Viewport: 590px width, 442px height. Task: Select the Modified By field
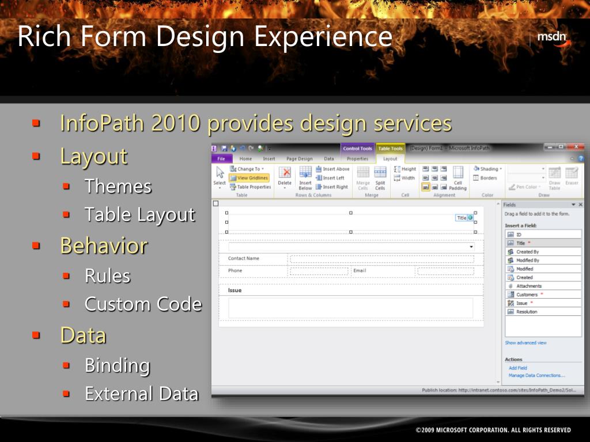(543, 260)
